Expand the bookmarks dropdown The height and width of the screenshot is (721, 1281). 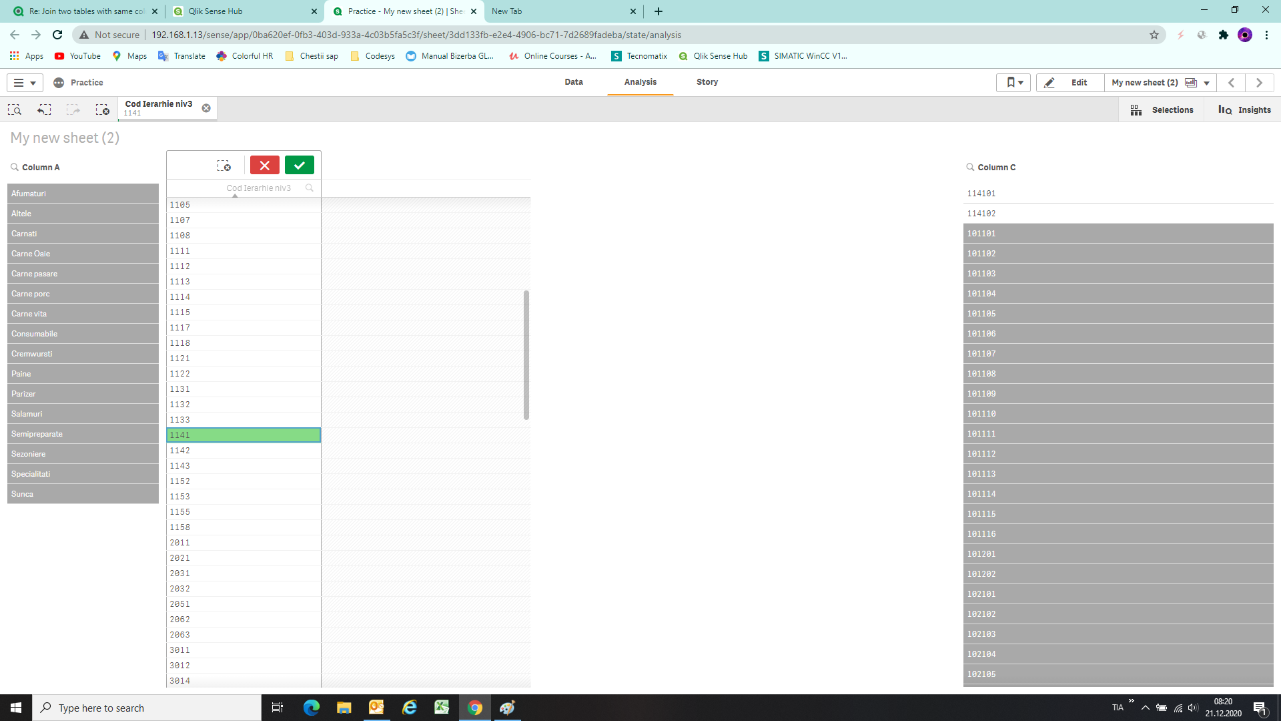(x=1013, y=83)
